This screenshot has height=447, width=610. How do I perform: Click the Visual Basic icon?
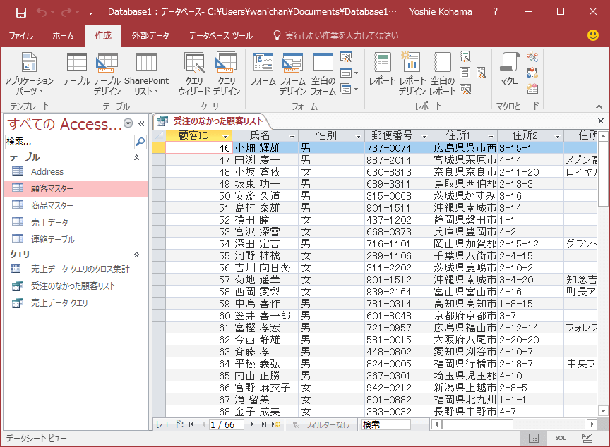pyautogui.click(x=532, y=89)
